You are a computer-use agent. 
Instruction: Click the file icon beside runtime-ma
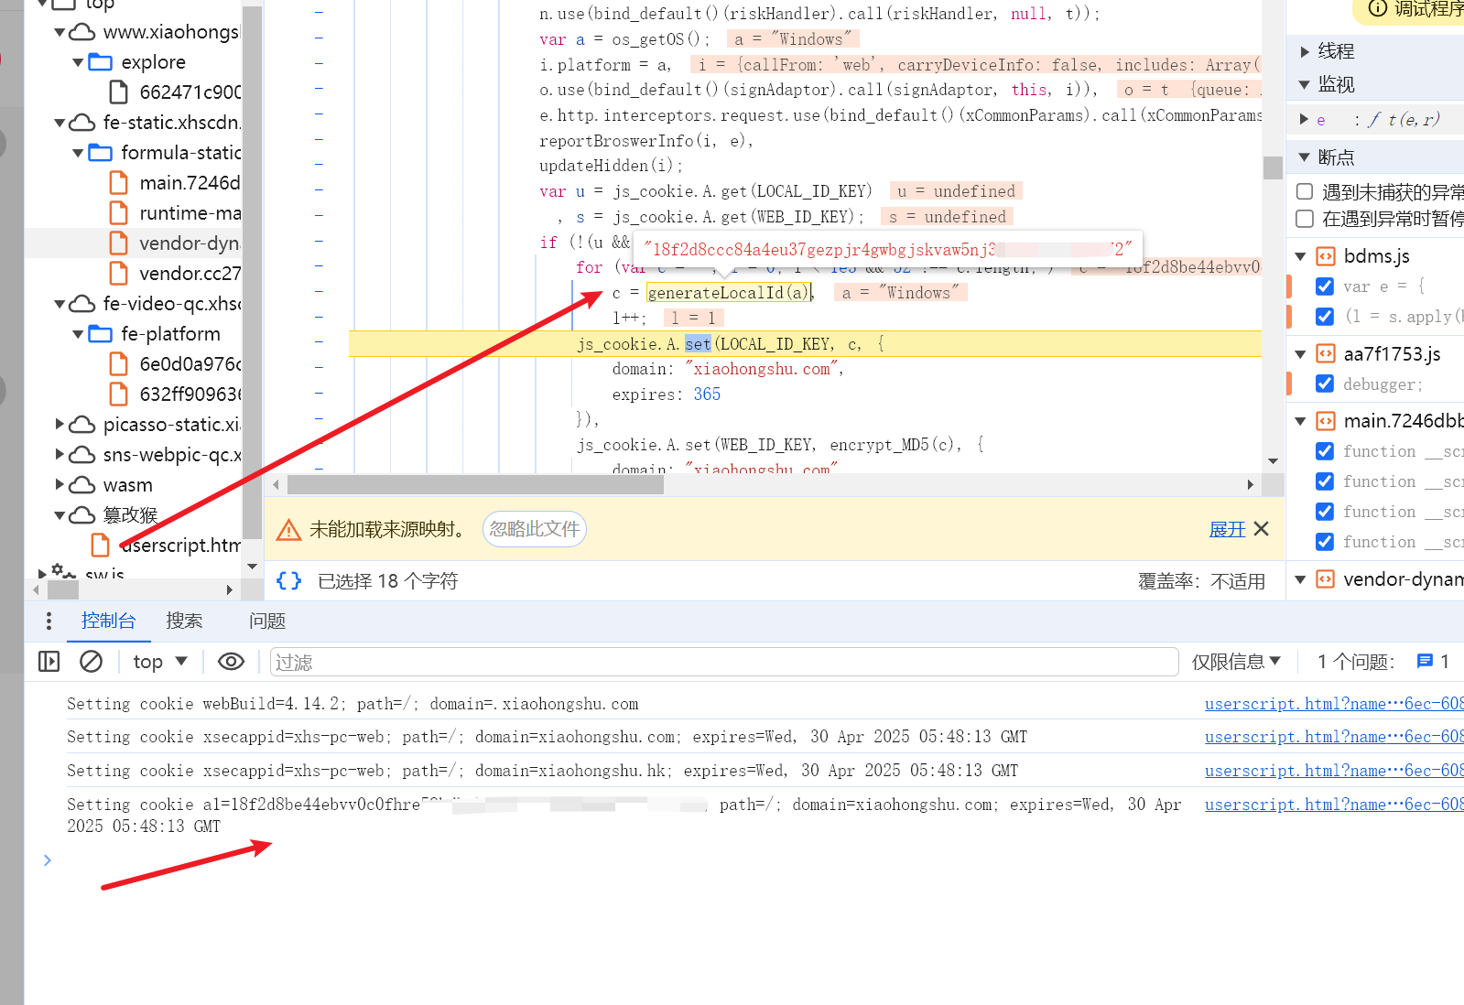(118, 213)
